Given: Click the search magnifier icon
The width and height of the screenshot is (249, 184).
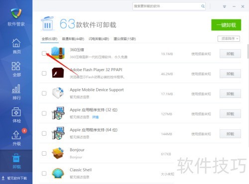Looking at the screenshot, I should pyautogui.click(x=203, y=6).
